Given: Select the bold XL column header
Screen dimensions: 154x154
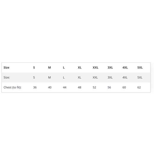Looking at the screenshot, I should pos(80,68).
